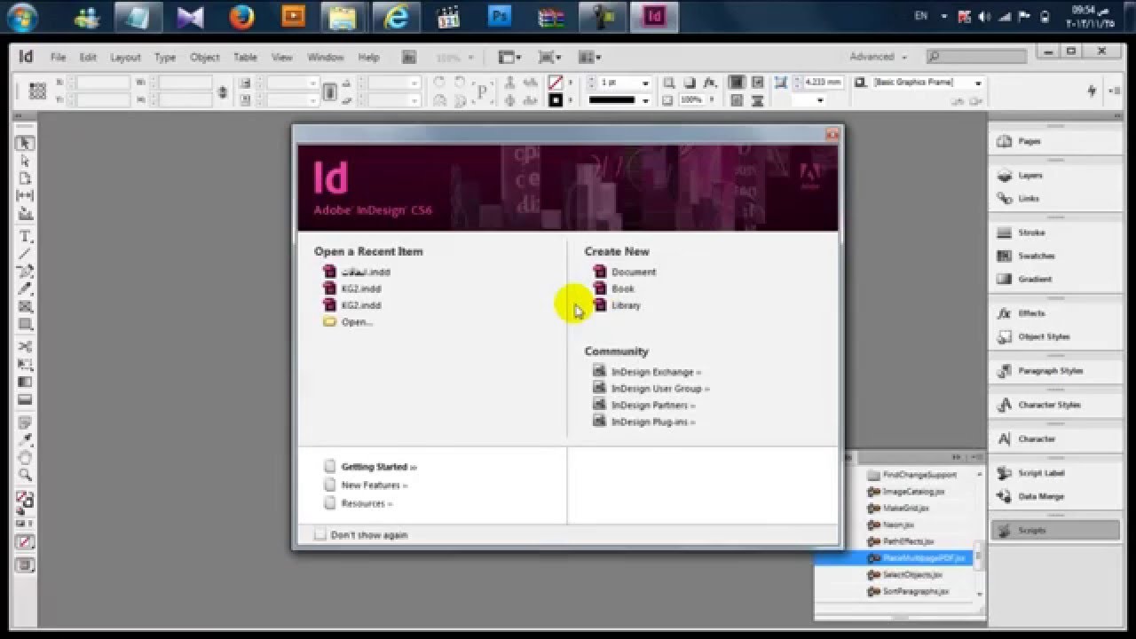The height and width of the screenshot is (639, 1136).
Task: Open the View Options dropdown
Action: tap(509, 57)
